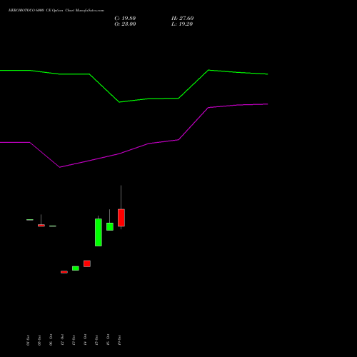357x357 pixels.
Task: Select the 05 Oct date label
Action: 39,340
